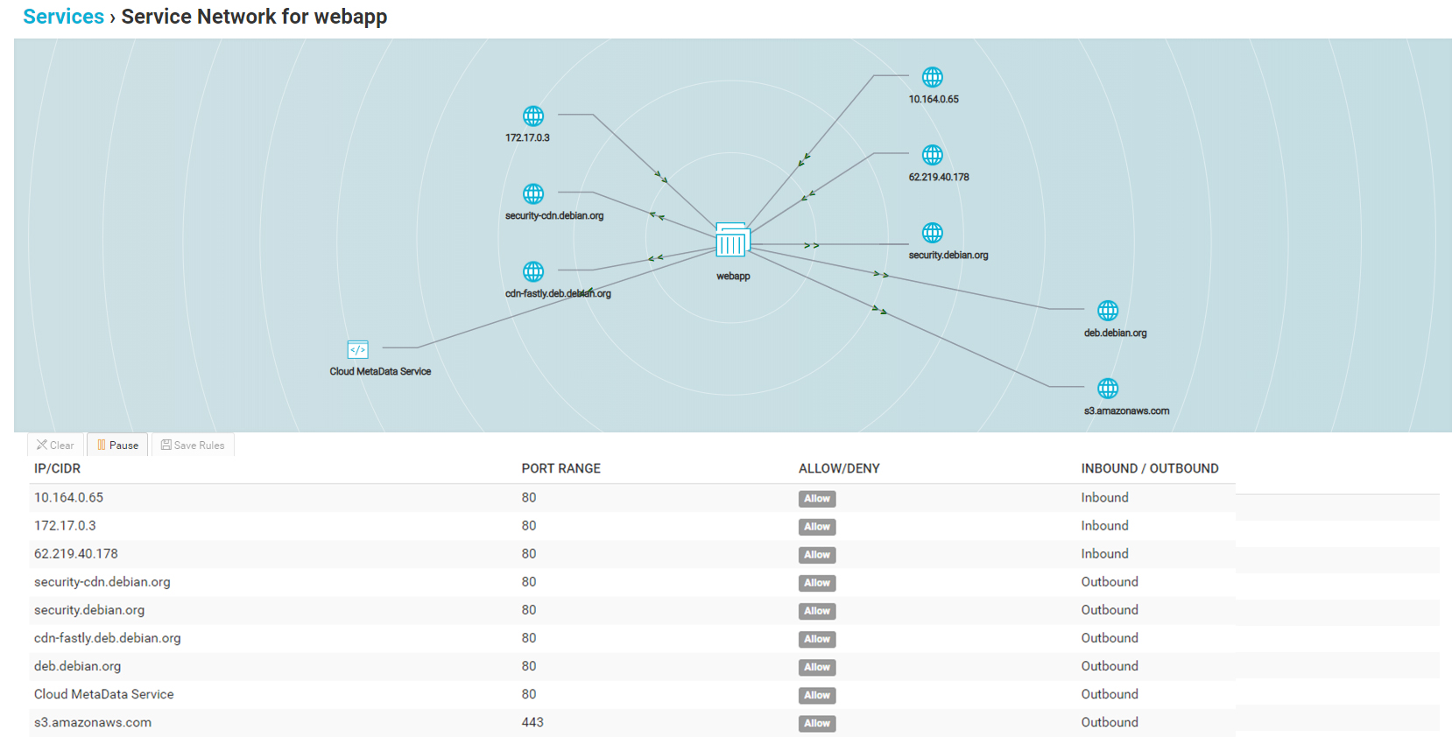Click the s3.amazonaws.com graph label
This screenshot has height=737, width=1452.
point(1126,411)
